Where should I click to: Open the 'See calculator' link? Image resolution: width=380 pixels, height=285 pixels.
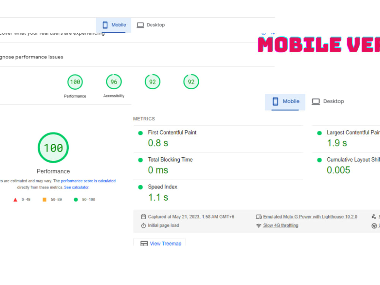[76, 187]
